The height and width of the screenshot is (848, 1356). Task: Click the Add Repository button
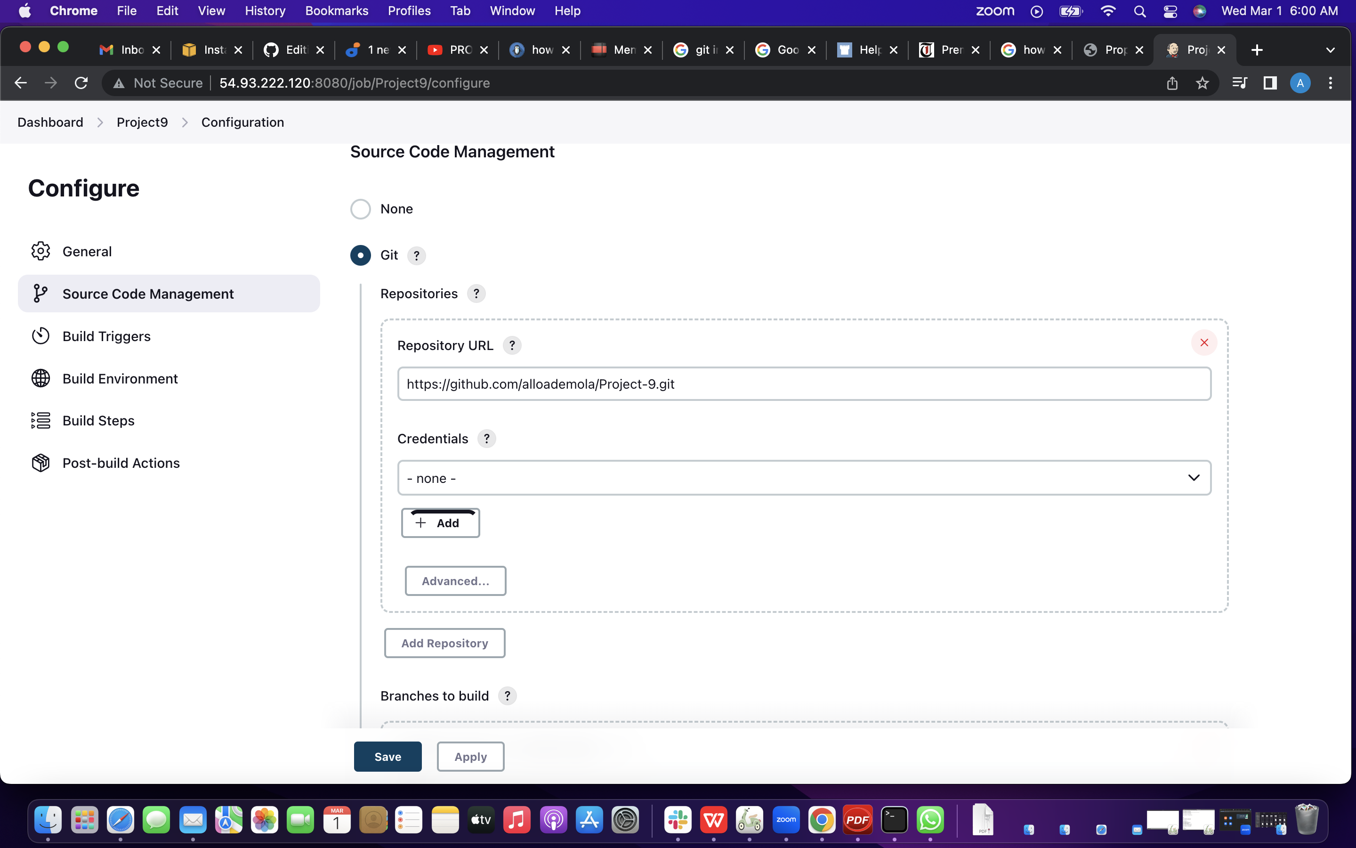coord(444,643)
